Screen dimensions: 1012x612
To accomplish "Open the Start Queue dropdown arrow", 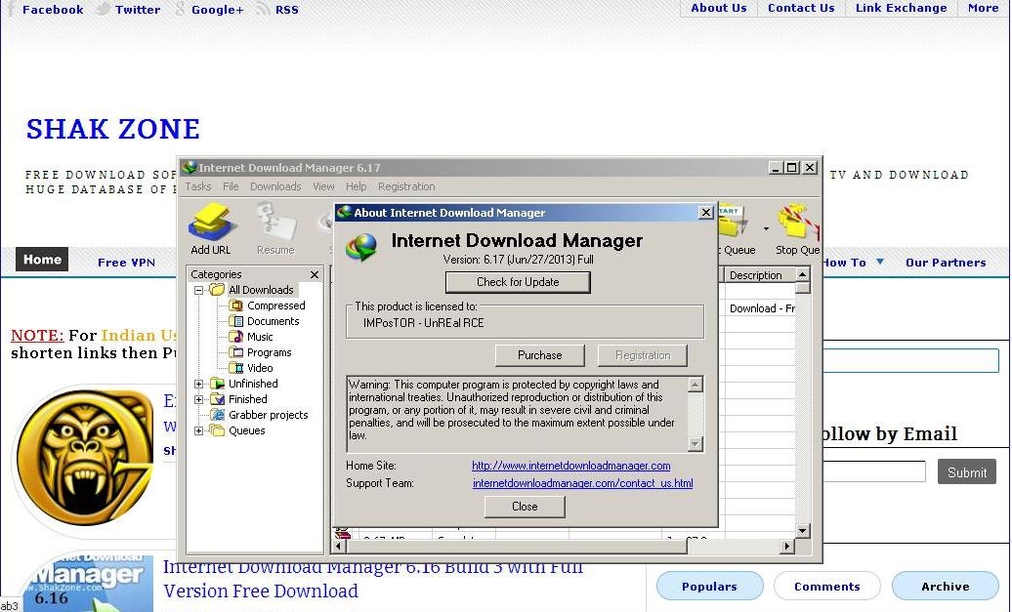I will click(x=766, y=228).
